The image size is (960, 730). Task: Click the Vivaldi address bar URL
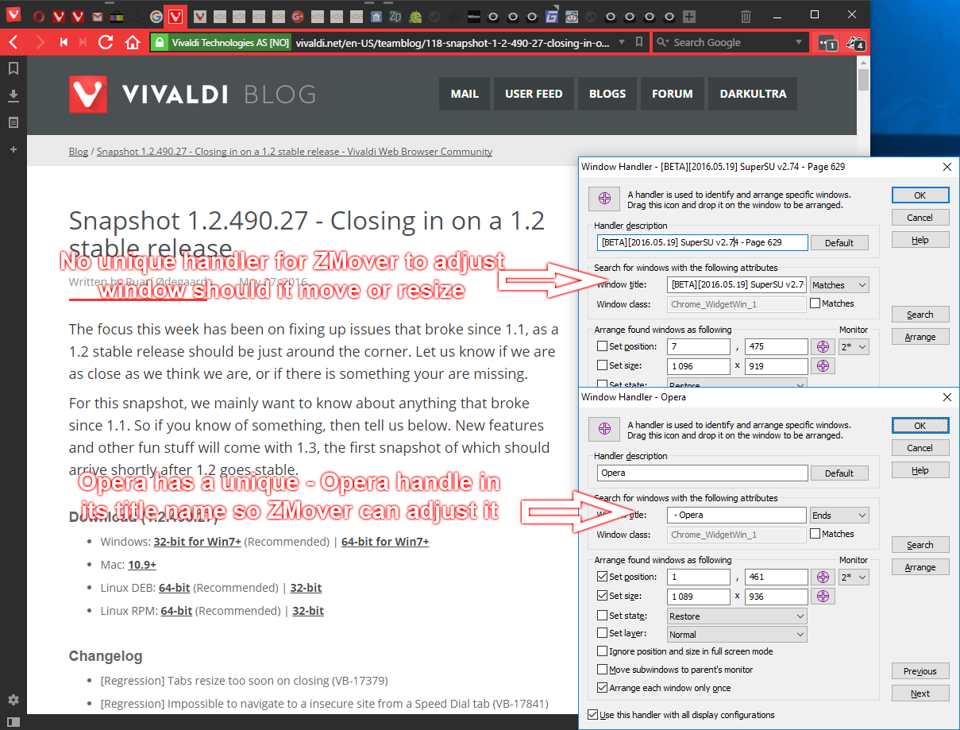tap(452, 43)
